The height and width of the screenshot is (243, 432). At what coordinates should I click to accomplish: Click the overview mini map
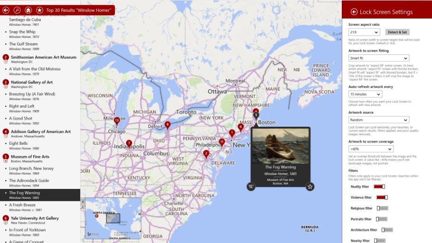[113, 218]
